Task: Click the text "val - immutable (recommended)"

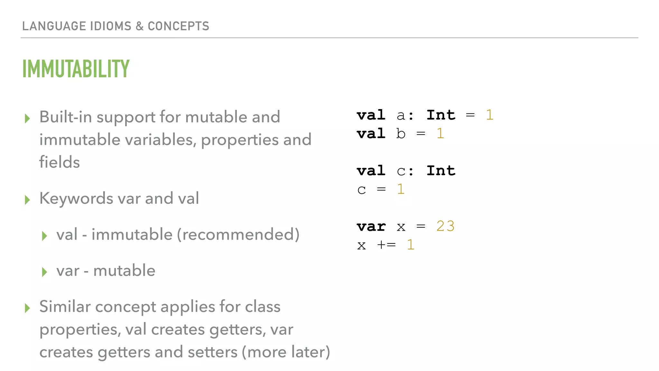Action: [178, 234]
